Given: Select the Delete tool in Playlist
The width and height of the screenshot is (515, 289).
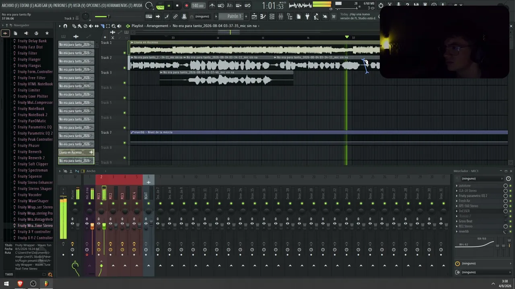Looking at the screenshot, I should coord(85,26).
